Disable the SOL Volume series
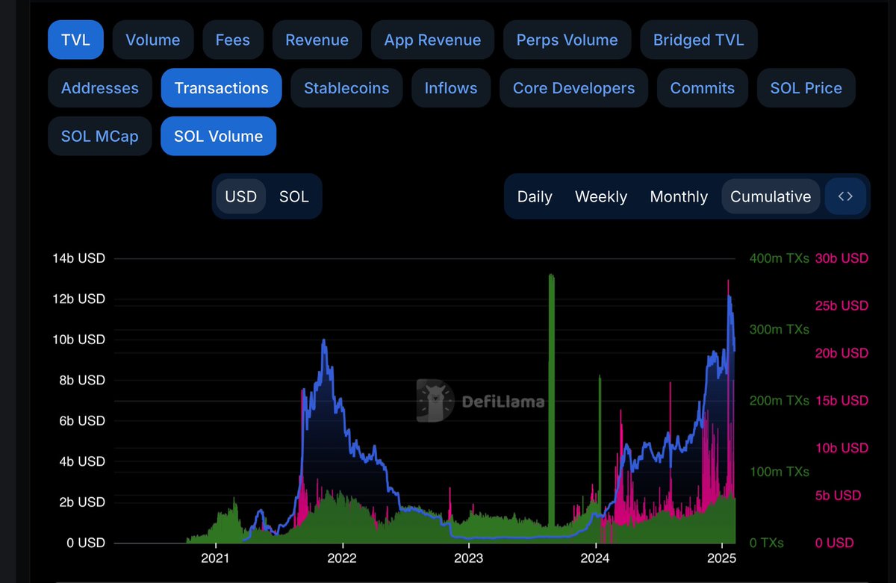Image resolution: width=896 pixels, height=583 pixels. click(x=218, y=136)
